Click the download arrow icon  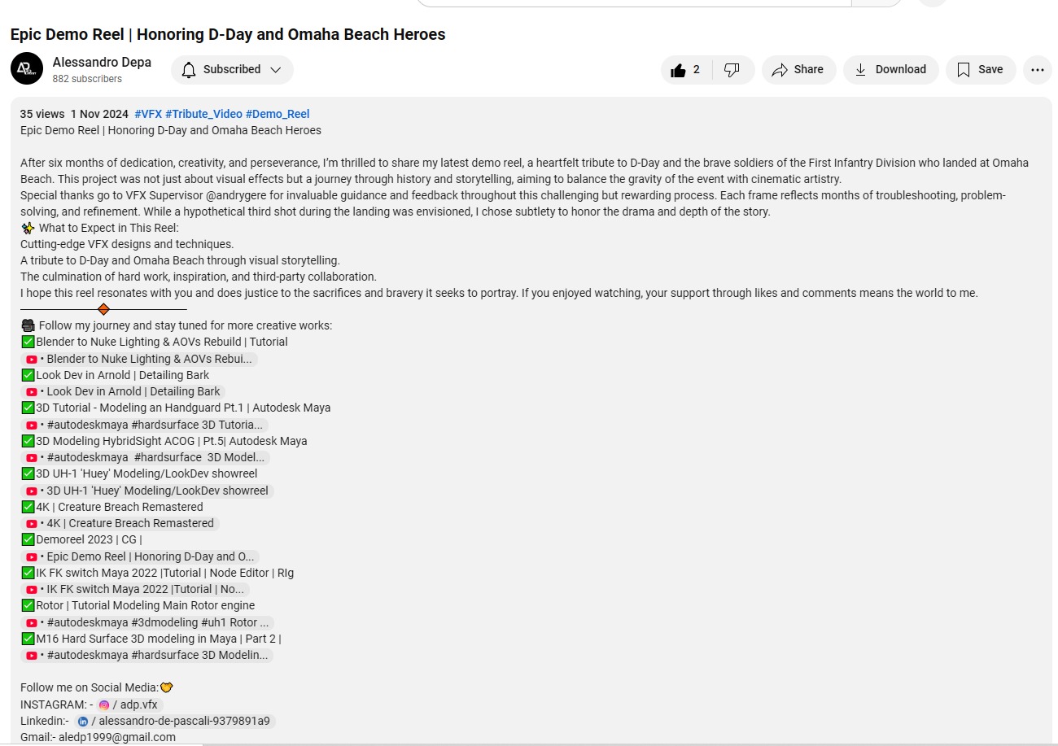[860, 70]
